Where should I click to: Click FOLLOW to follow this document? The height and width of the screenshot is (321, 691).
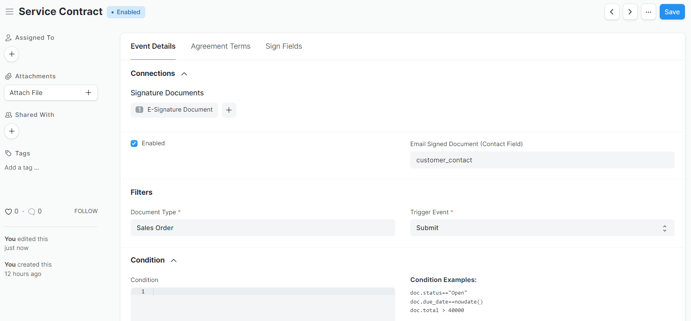point(86,211)
